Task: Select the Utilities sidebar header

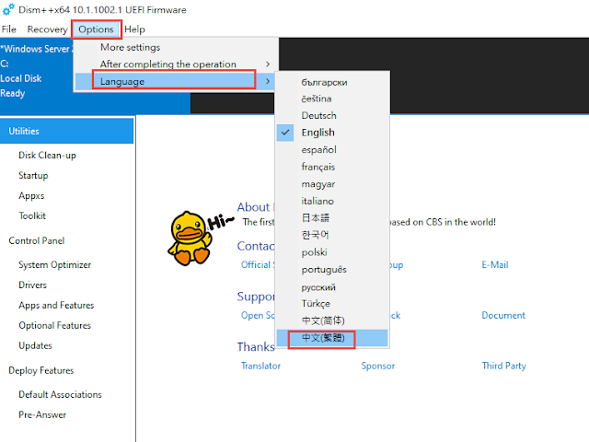Action: 67,131
